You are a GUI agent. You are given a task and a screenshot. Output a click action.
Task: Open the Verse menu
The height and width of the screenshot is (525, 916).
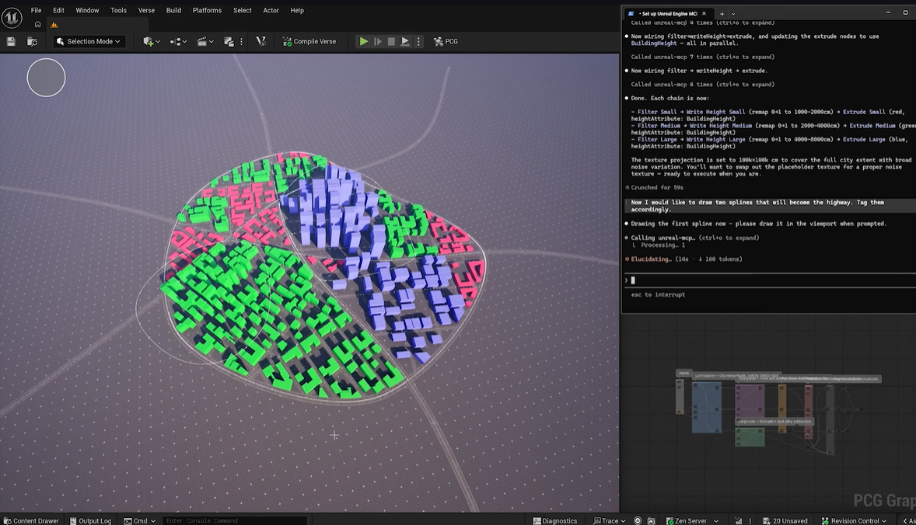(146, 11)
